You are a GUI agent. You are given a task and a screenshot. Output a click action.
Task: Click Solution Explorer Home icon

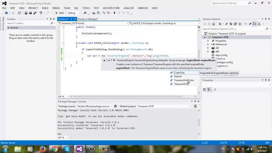(213, 24)
